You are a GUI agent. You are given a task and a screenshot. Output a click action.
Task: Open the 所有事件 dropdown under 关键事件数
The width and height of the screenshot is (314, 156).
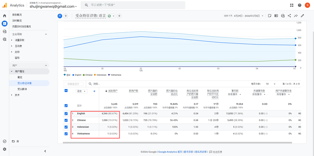pos(259,95)
